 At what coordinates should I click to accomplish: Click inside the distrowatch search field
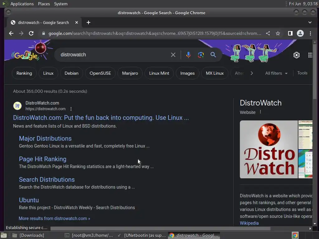(114, 55)
